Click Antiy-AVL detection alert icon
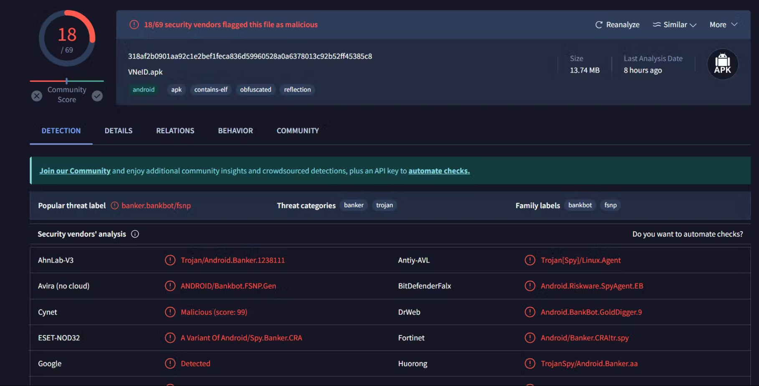759x386 pixels. [530, 260]
